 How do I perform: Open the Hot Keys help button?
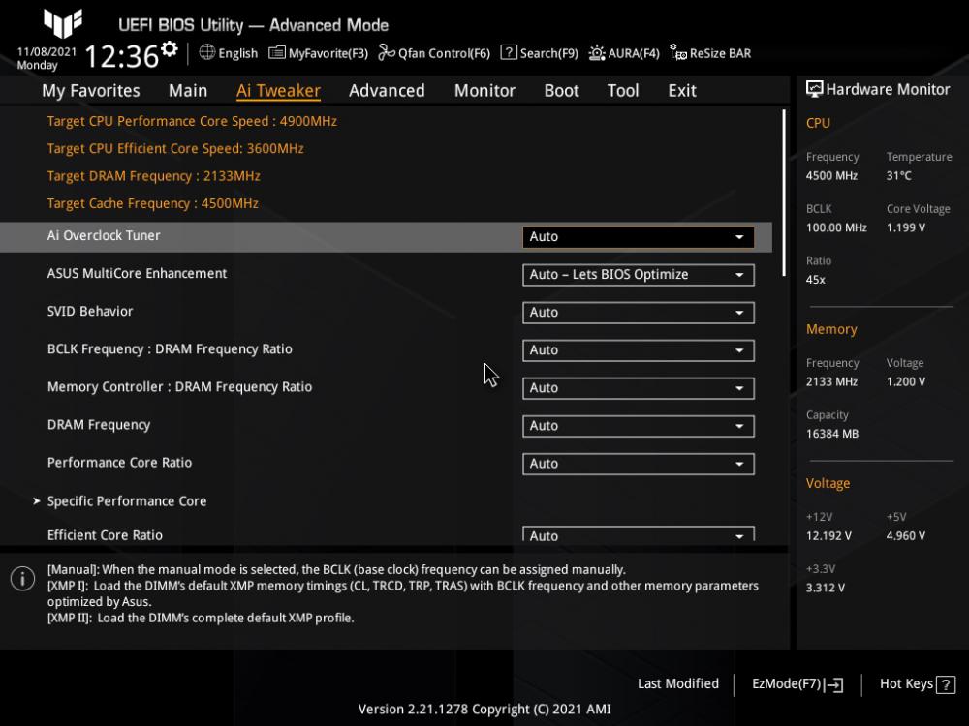click(917, 684)
